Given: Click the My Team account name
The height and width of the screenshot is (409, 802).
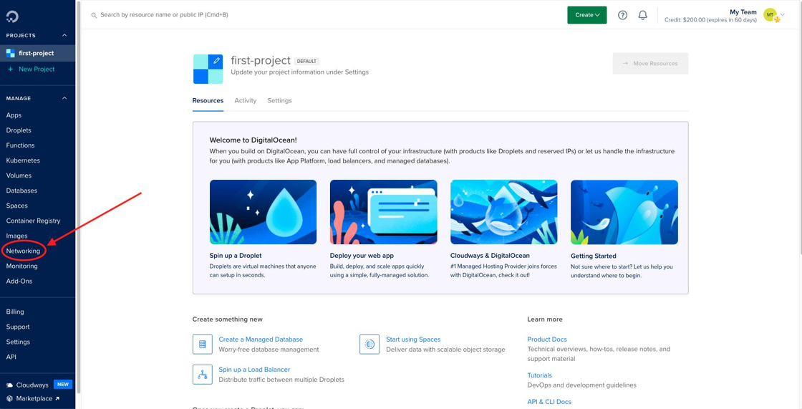Looking at the screenshot, I should (x=743, y=11).
